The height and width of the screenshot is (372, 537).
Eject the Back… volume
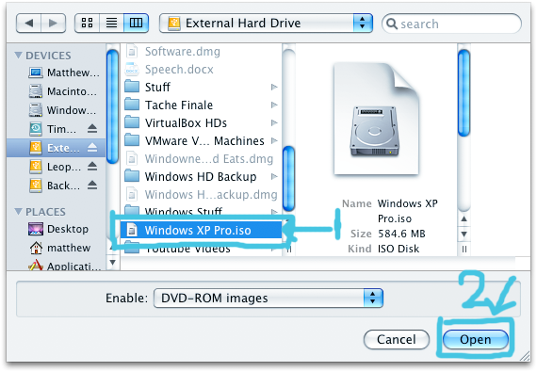click(92, 186)
